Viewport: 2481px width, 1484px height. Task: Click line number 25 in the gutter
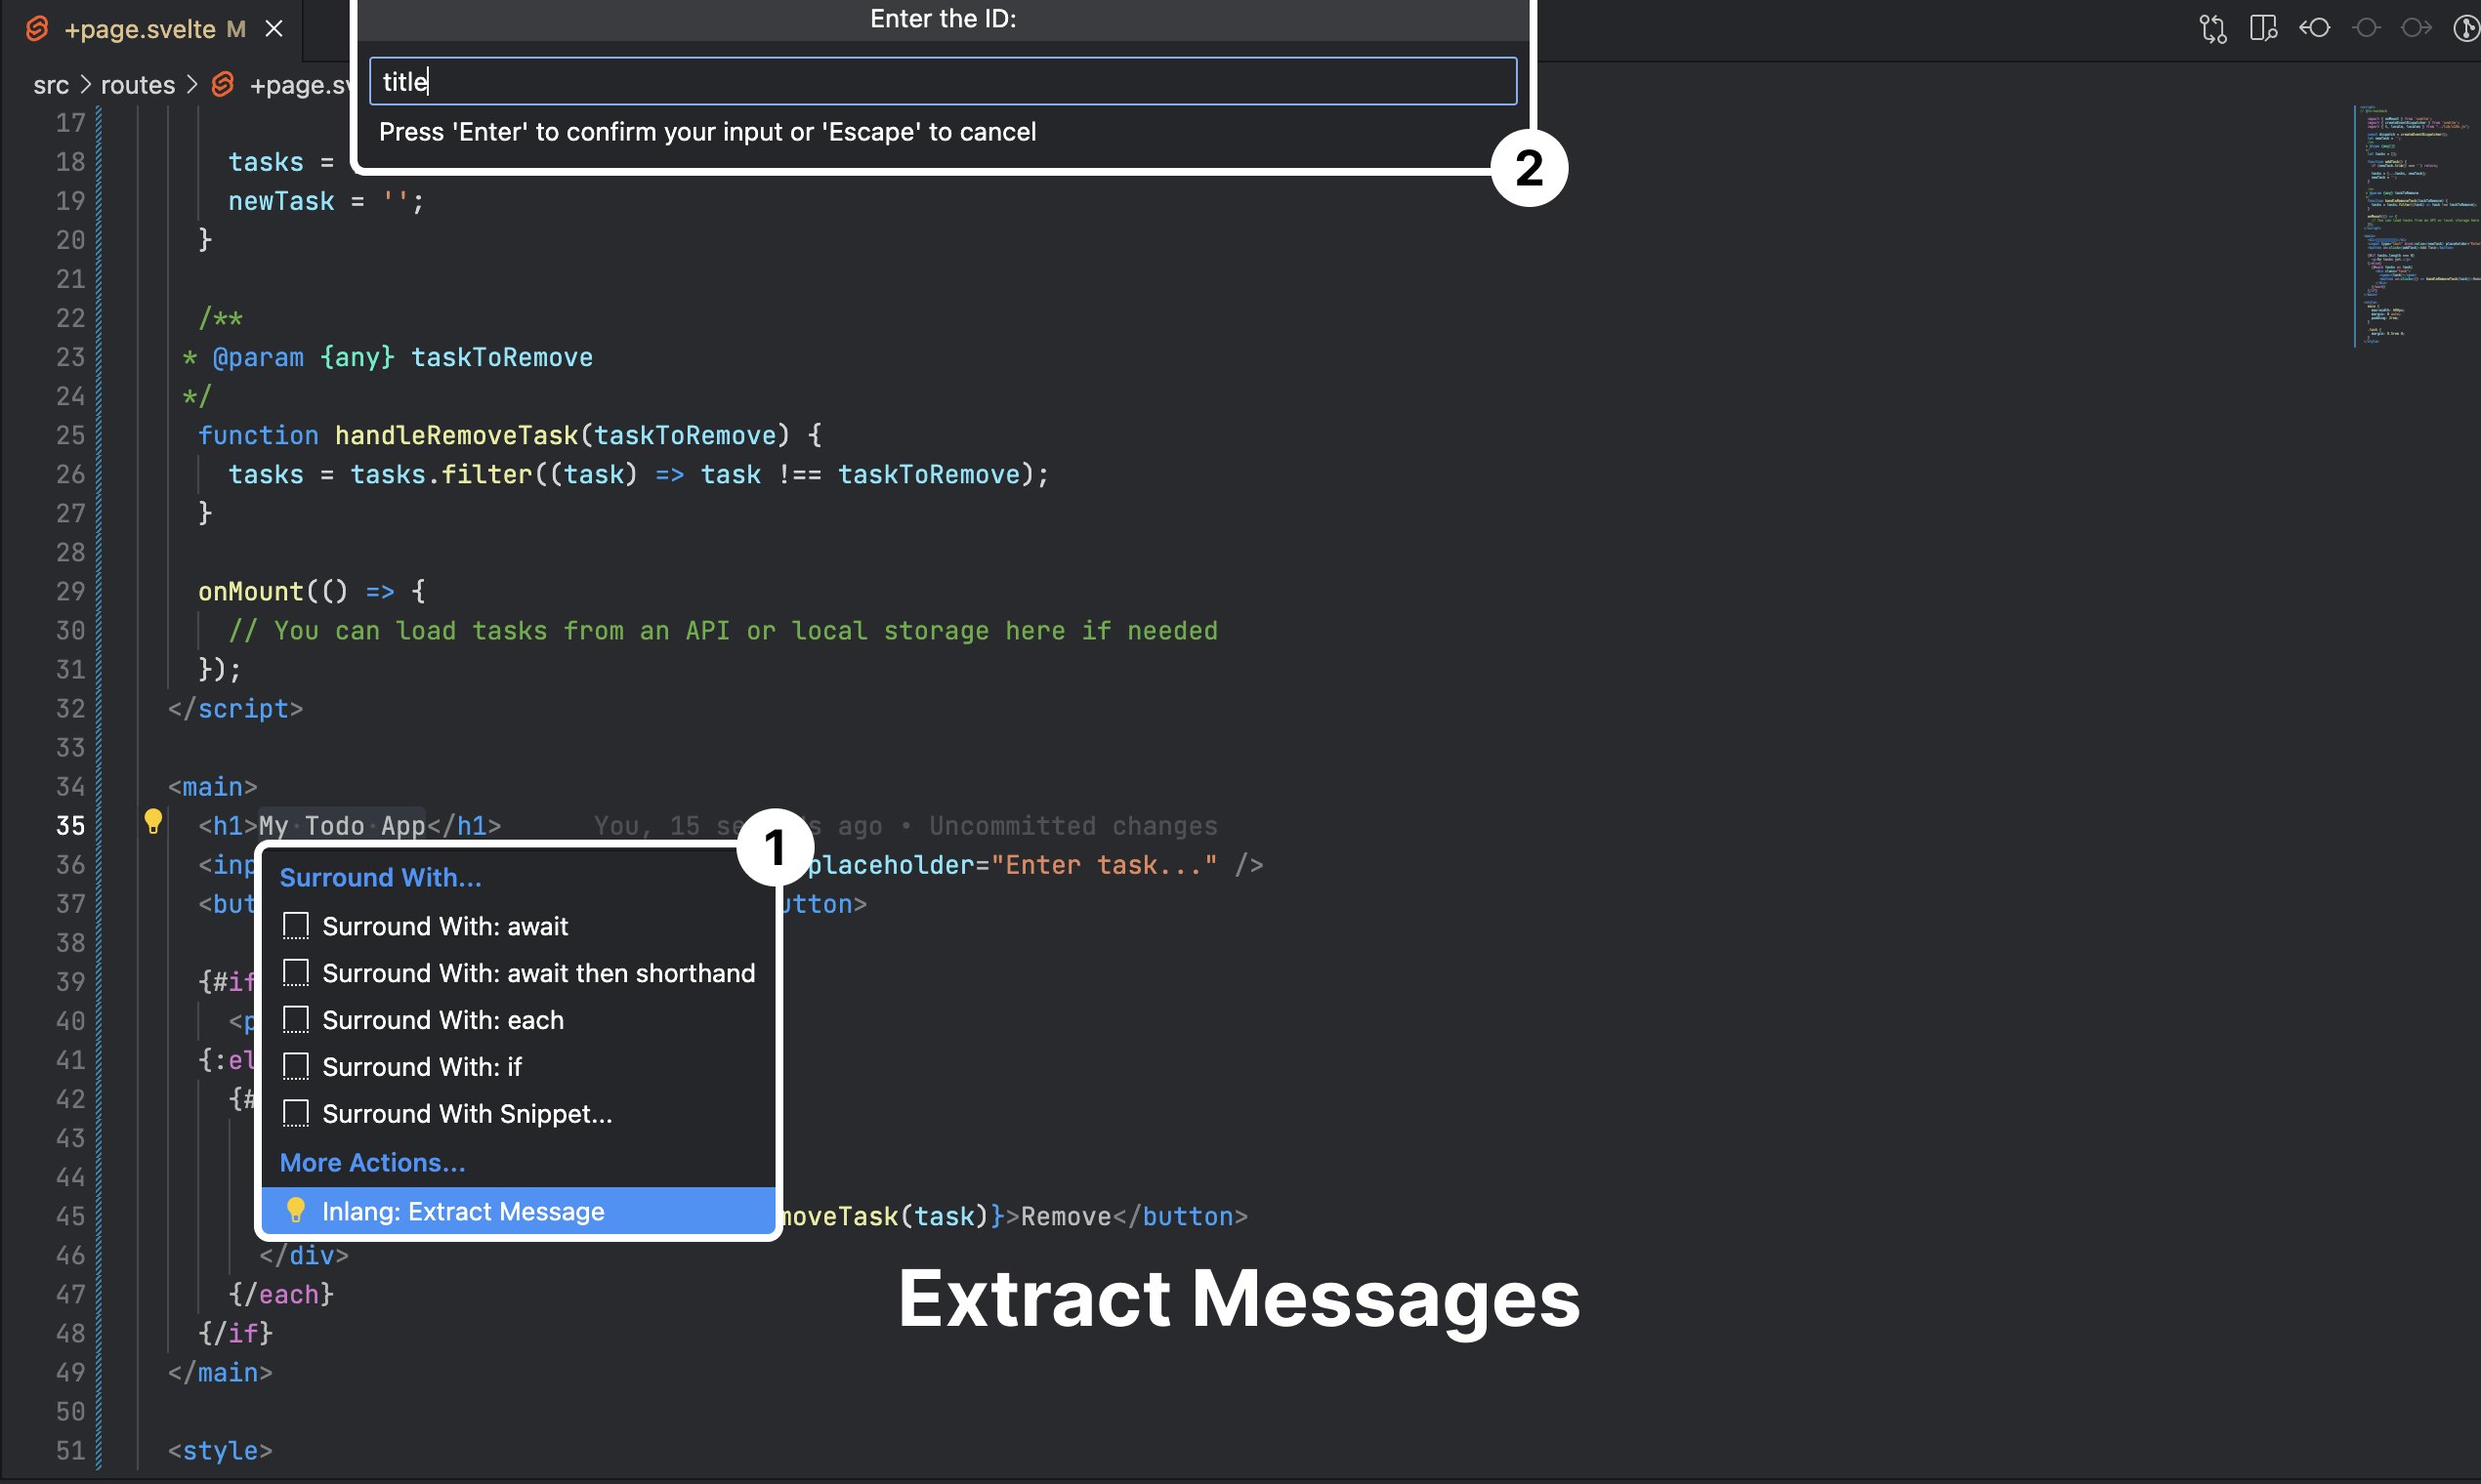[x=70, y=435]
